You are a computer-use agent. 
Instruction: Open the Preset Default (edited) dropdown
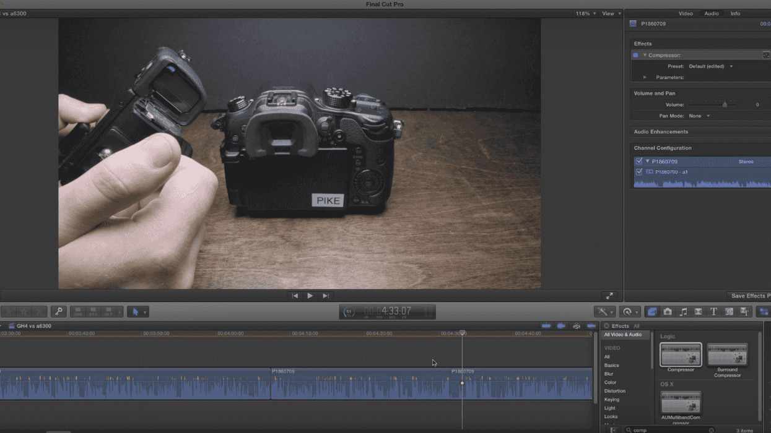pyautogui.click(x=711, y=66)
